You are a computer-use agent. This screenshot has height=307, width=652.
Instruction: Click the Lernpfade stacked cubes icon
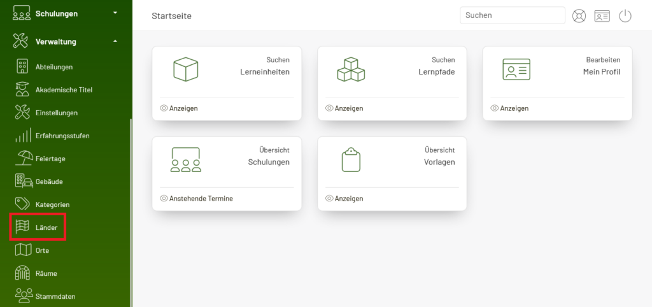[x=351, y=69]
